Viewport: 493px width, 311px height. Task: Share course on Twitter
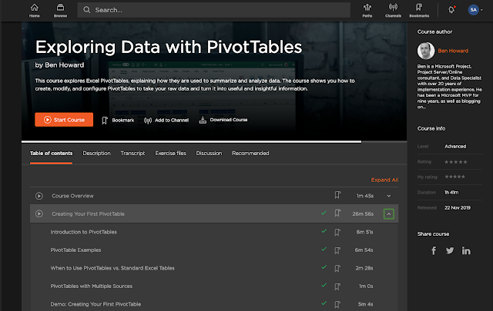pos(450,250)
